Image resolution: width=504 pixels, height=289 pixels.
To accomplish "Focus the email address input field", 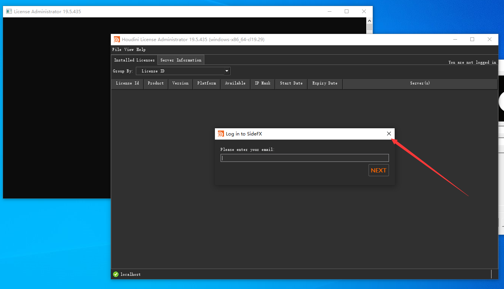I will pyautogui.click(x=305, y=158).
